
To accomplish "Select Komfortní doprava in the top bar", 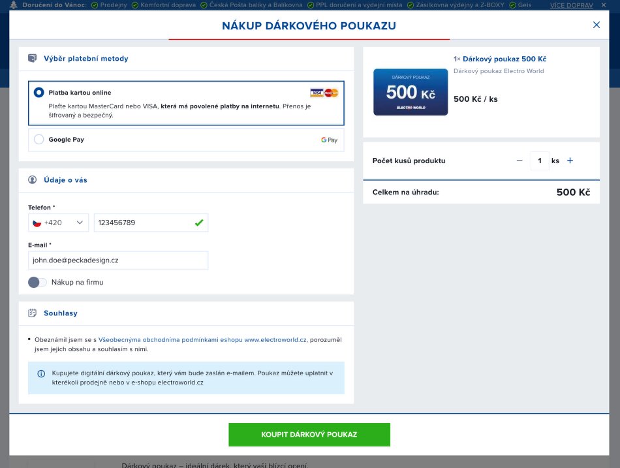I will 167,5.
